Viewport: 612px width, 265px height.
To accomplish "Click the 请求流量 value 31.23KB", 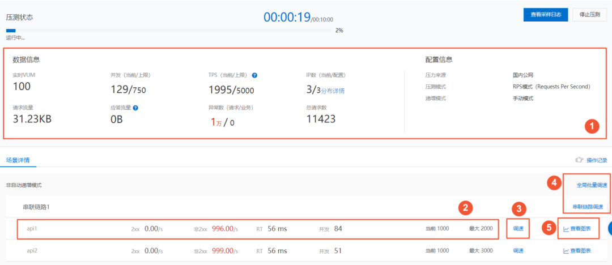I will 32,119.
